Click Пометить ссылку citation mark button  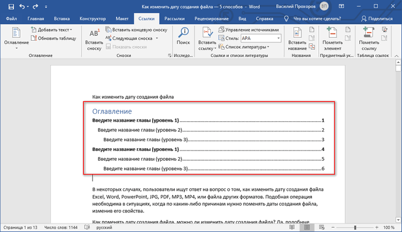pyautogui.click(x=369, y=38)
